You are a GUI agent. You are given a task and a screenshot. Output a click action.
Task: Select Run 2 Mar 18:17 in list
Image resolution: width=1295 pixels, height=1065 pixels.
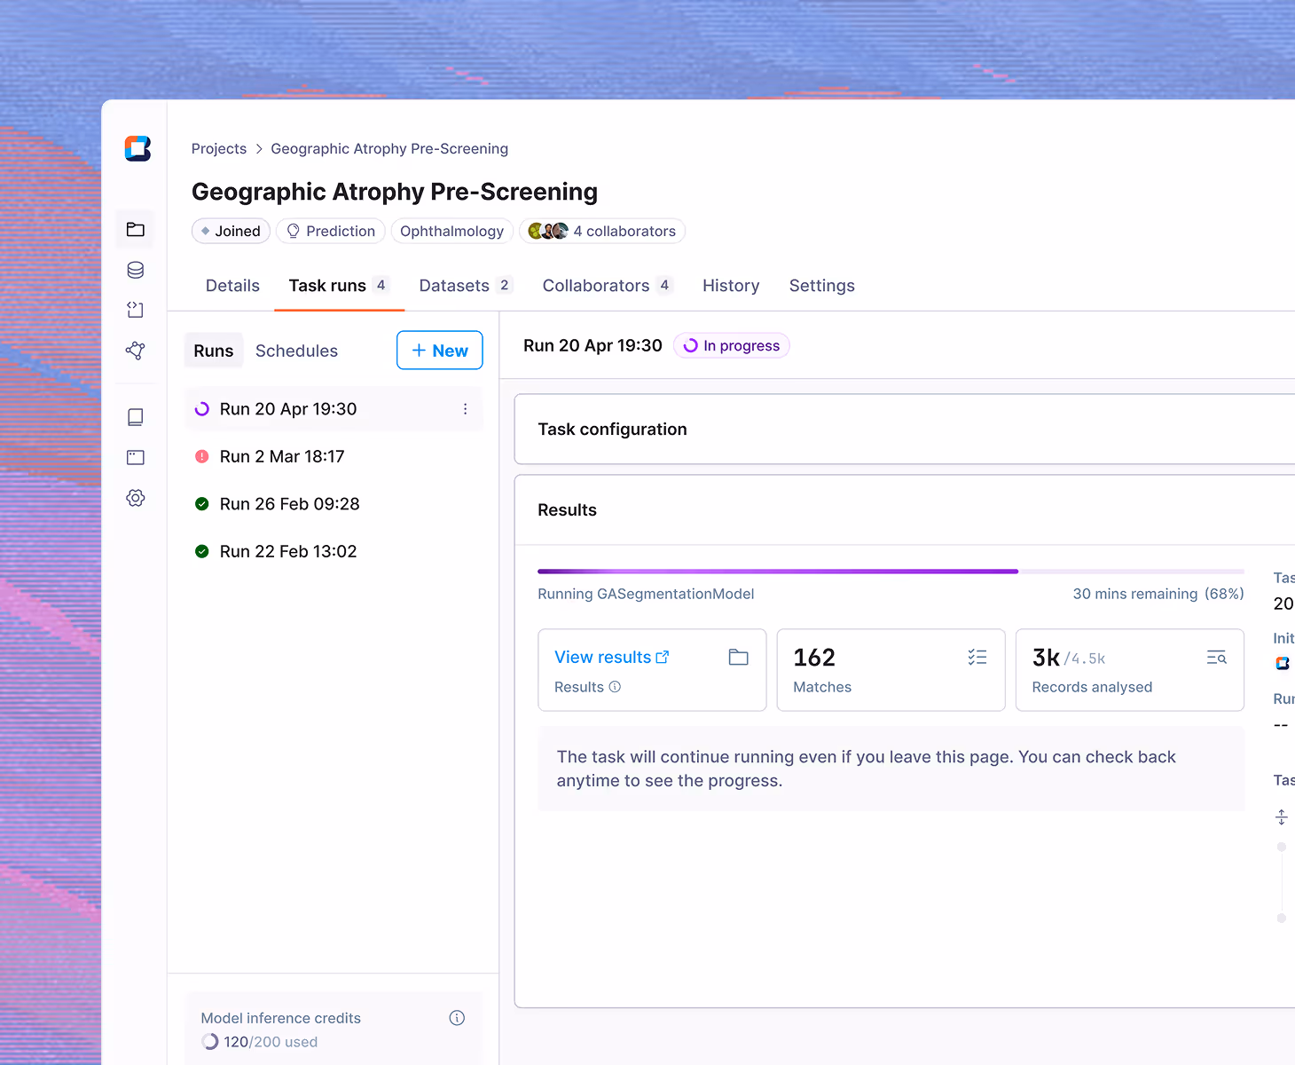(x=334, y=456)
